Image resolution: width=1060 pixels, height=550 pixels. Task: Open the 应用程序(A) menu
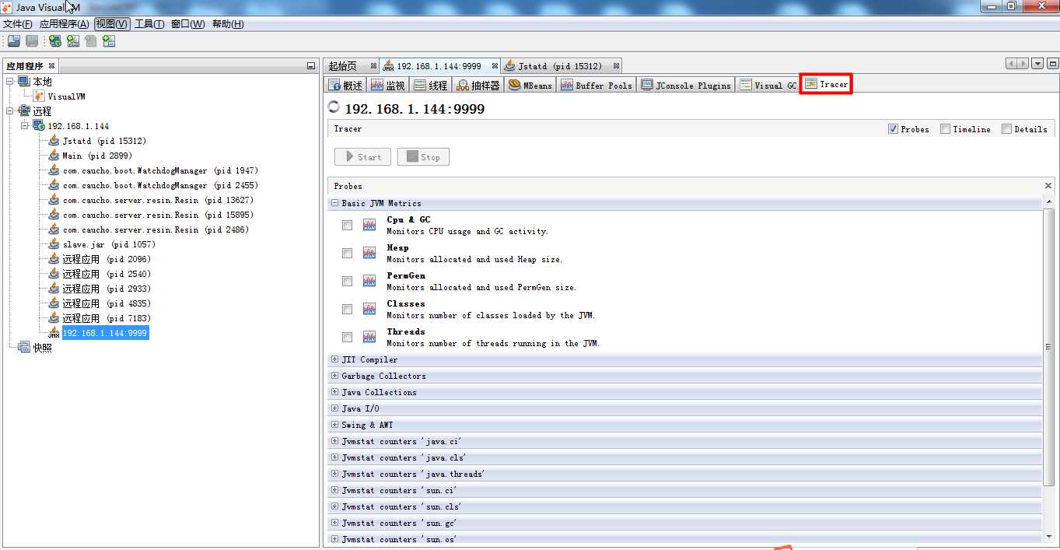click(64, 24)
